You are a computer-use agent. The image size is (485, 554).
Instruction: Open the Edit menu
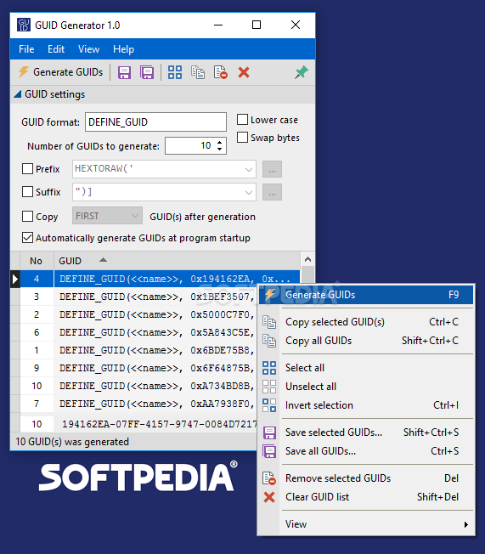pyautogui.click(x=56, y=49)
